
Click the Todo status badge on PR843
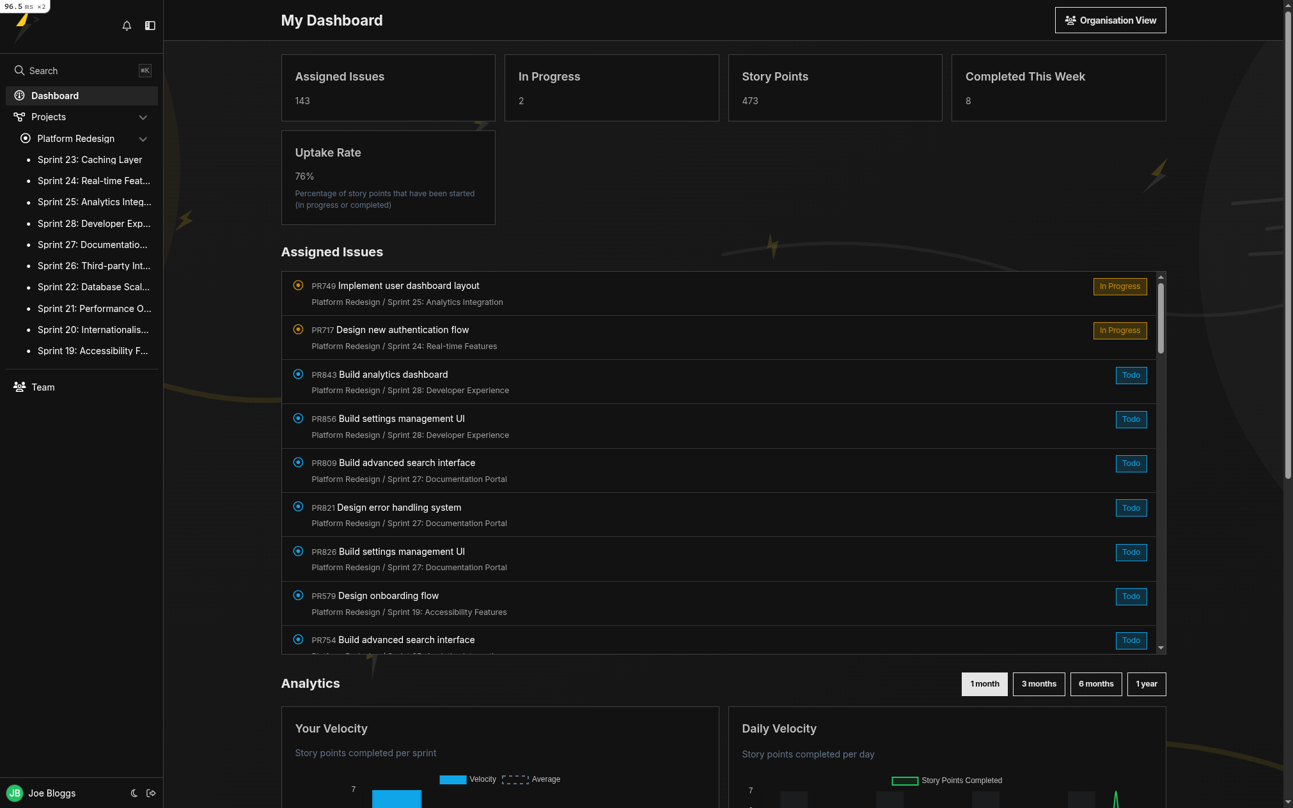[x=1131, y=375]
